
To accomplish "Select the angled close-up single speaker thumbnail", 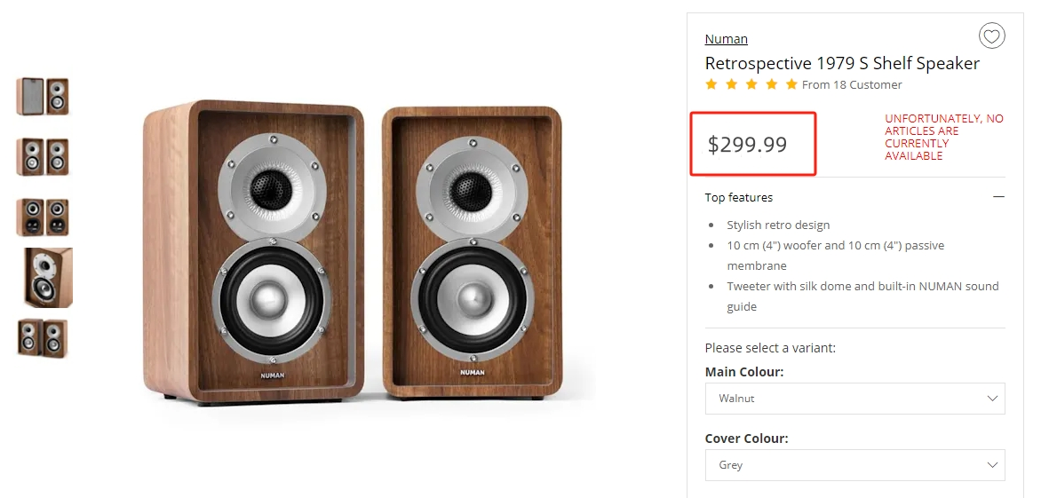I will pyautogui.click(x=47, y=278).
